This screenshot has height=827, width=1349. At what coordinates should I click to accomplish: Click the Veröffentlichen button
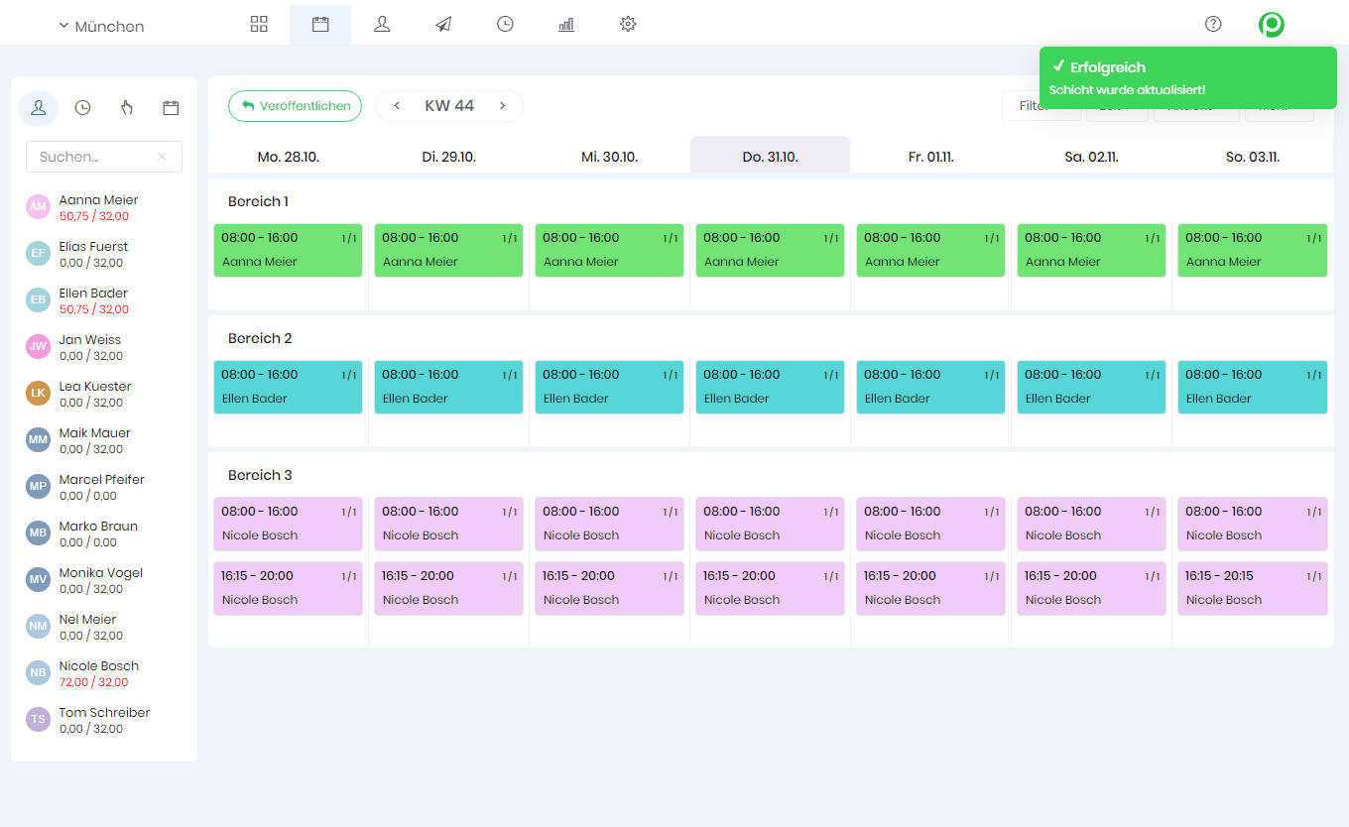295,105
